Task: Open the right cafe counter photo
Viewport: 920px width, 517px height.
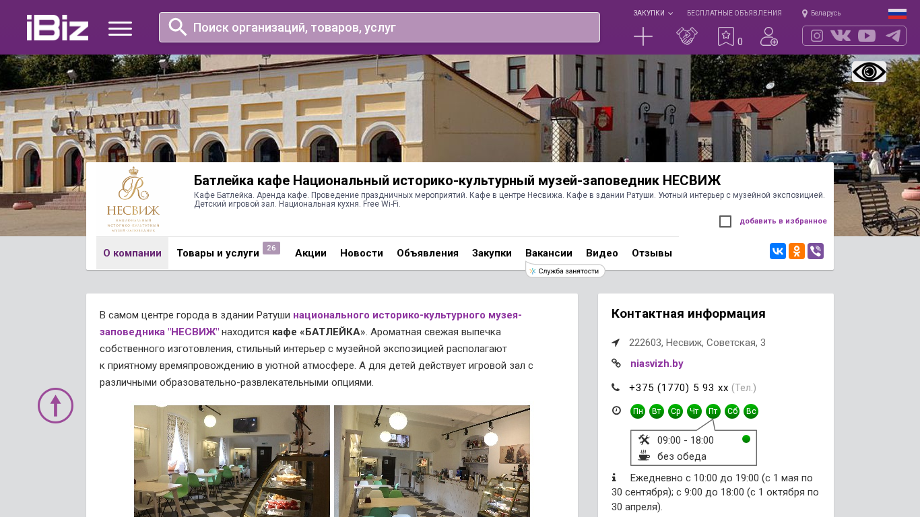Action: point(432,461)
